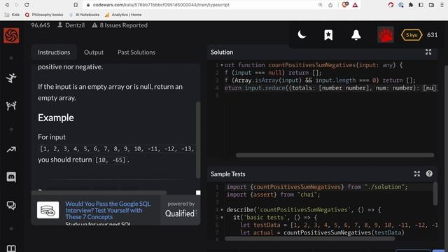The image size is (448, 252).
Task: Open the Leaderboards trending arrow icon
Action: click(11, 149)
